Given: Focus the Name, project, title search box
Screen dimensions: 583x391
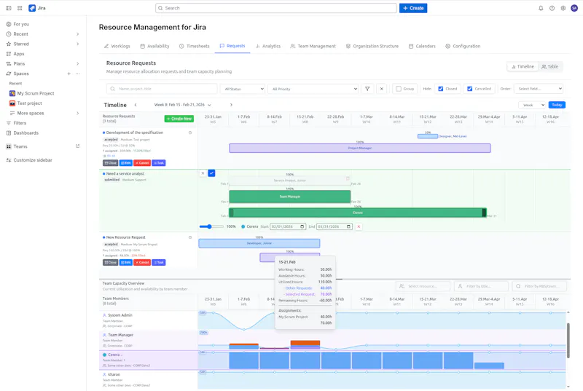Looking at the screenshot, I should point(162,89).
